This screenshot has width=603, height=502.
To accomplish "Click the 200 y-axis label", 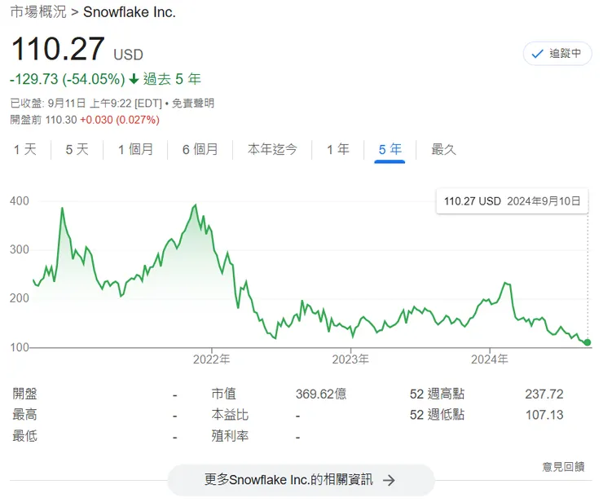I will point(20,298).
